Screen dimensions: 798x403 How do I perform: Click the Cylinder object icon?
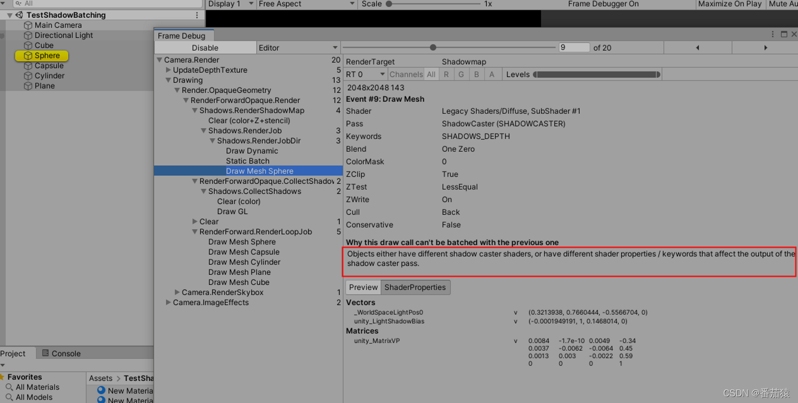28,76
